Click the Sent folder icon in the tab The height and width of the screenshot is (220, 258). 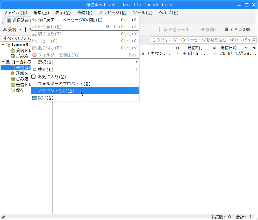pyautogui.click(x=9, y=20)
